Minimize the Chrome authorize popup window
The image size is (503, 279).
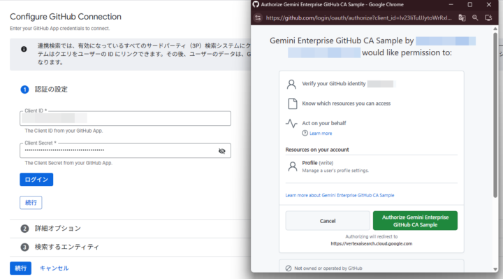(x=451, y=4)
